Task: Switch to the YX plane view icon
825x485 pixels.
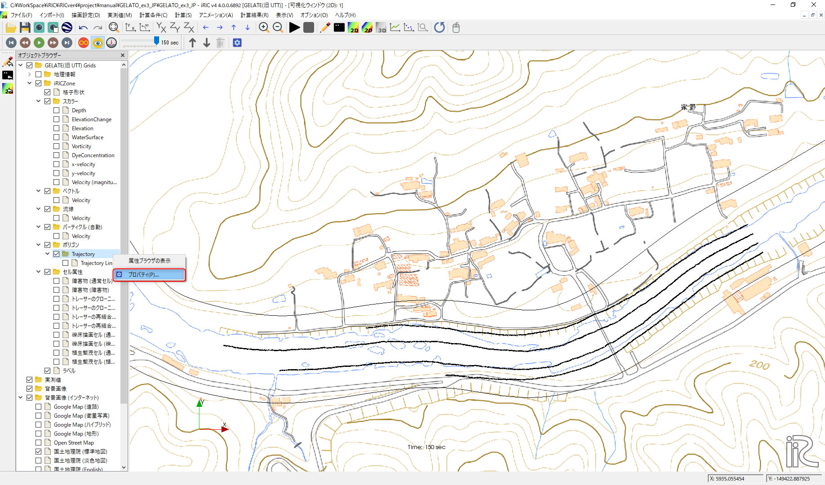Action: tap(161, 28)
